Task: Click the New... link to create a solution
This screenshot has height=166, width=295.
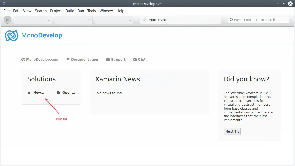Action: coord(39,92)
